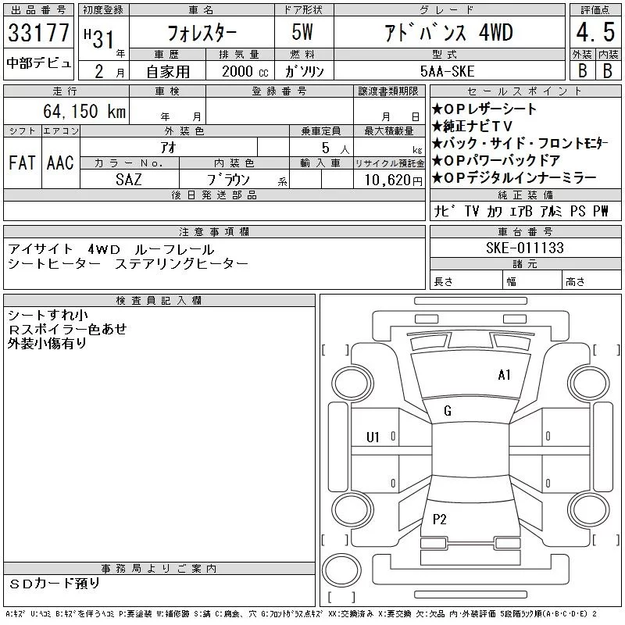The image size is (625, 625).
Task: Click the venue label 中部デビュー
Action: pos(38,63)
